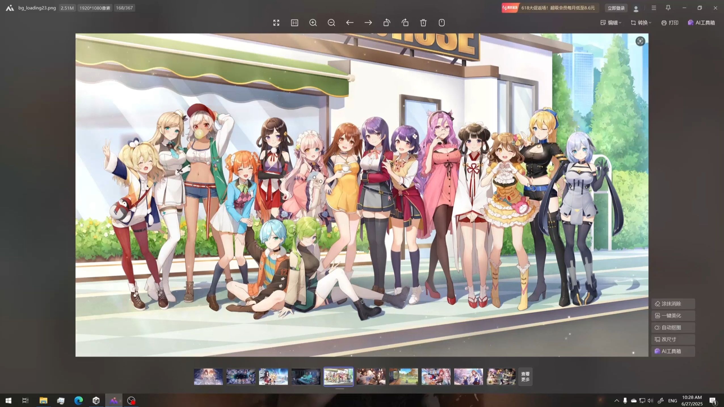
Task: Show hidden system tray icons
Action: point(616,401)
